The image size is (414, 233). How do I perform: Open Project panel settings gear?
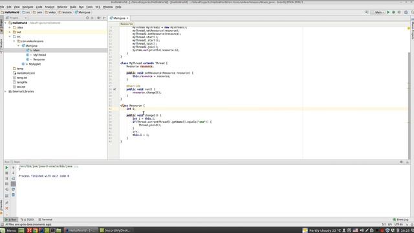[x=99, y=18]
